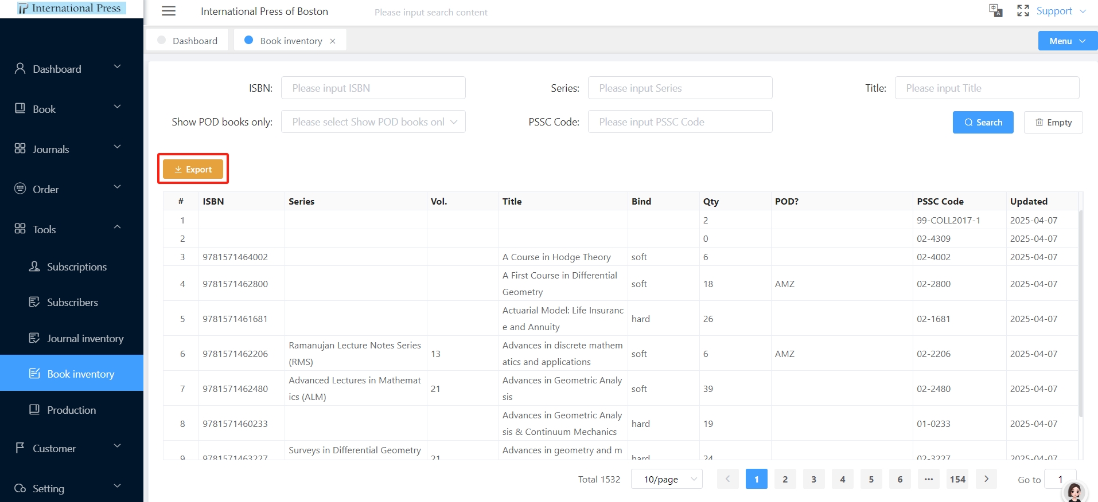Click PSSC code 99-COLL2017-1
Screen dimensions: 1098x502
[949, 220]
